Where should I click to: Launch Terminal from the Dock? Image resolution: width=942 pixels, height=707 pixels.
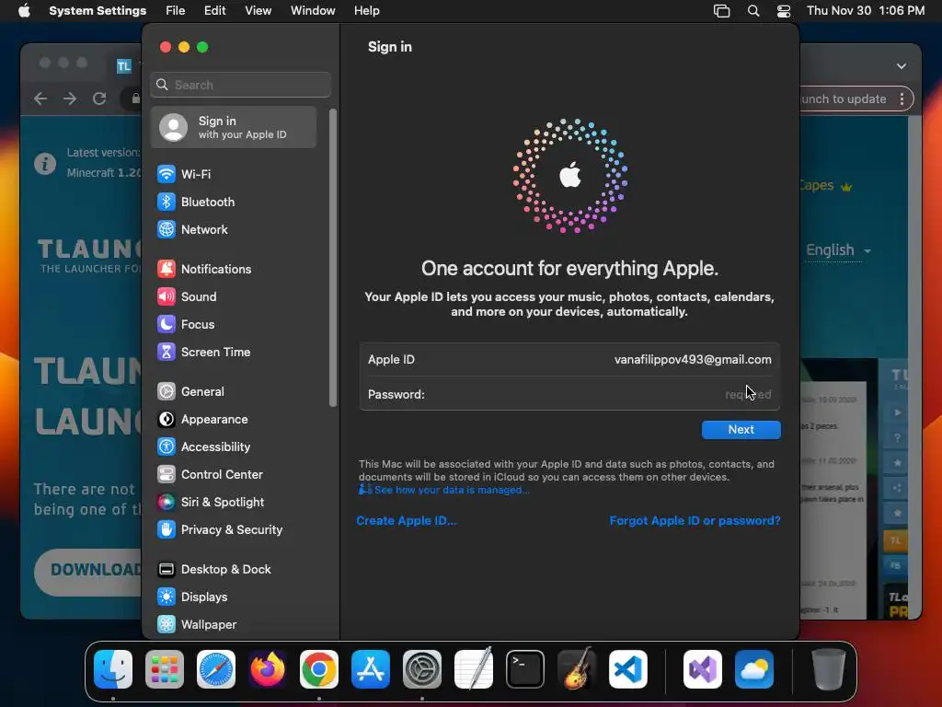[525, 669]
